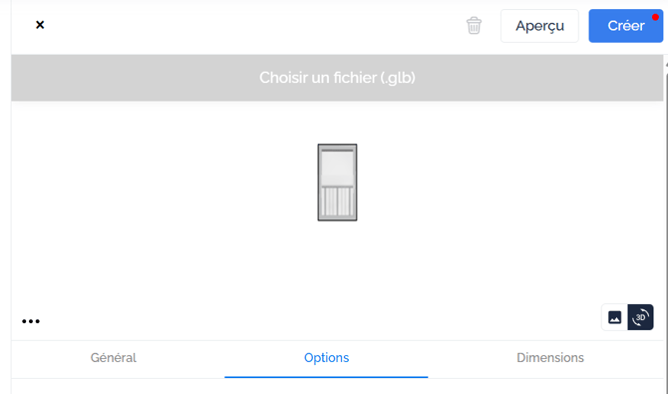Image resolution: width=668 pixels, height=394 pixels.
Task: Click the red dot on Créer
Action: 655,18
